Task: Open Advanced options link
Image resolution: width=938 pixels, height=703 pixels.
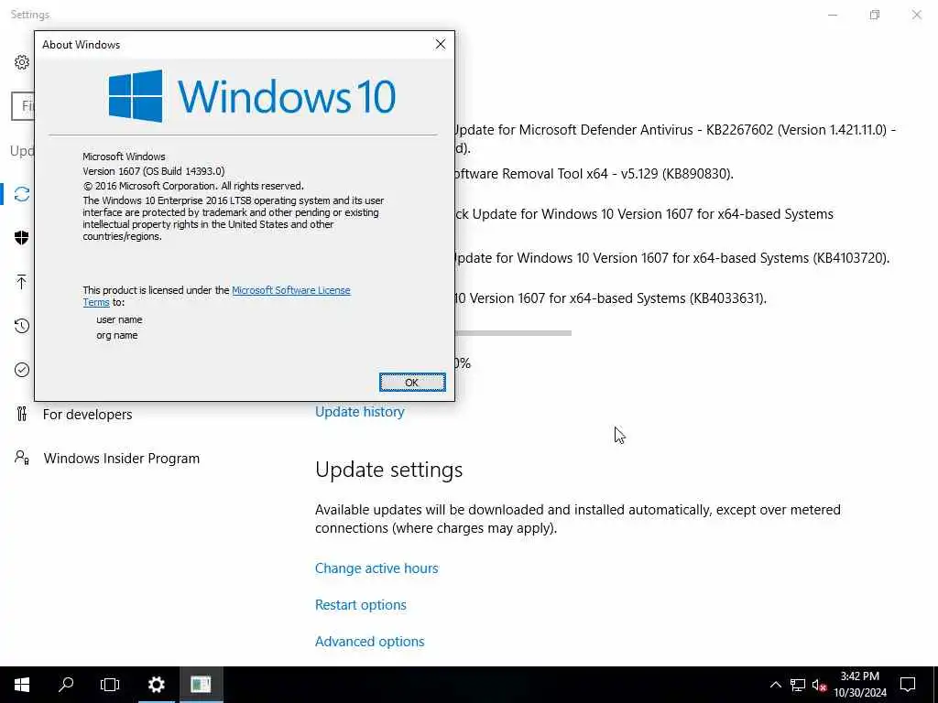Action: [369, 641]
